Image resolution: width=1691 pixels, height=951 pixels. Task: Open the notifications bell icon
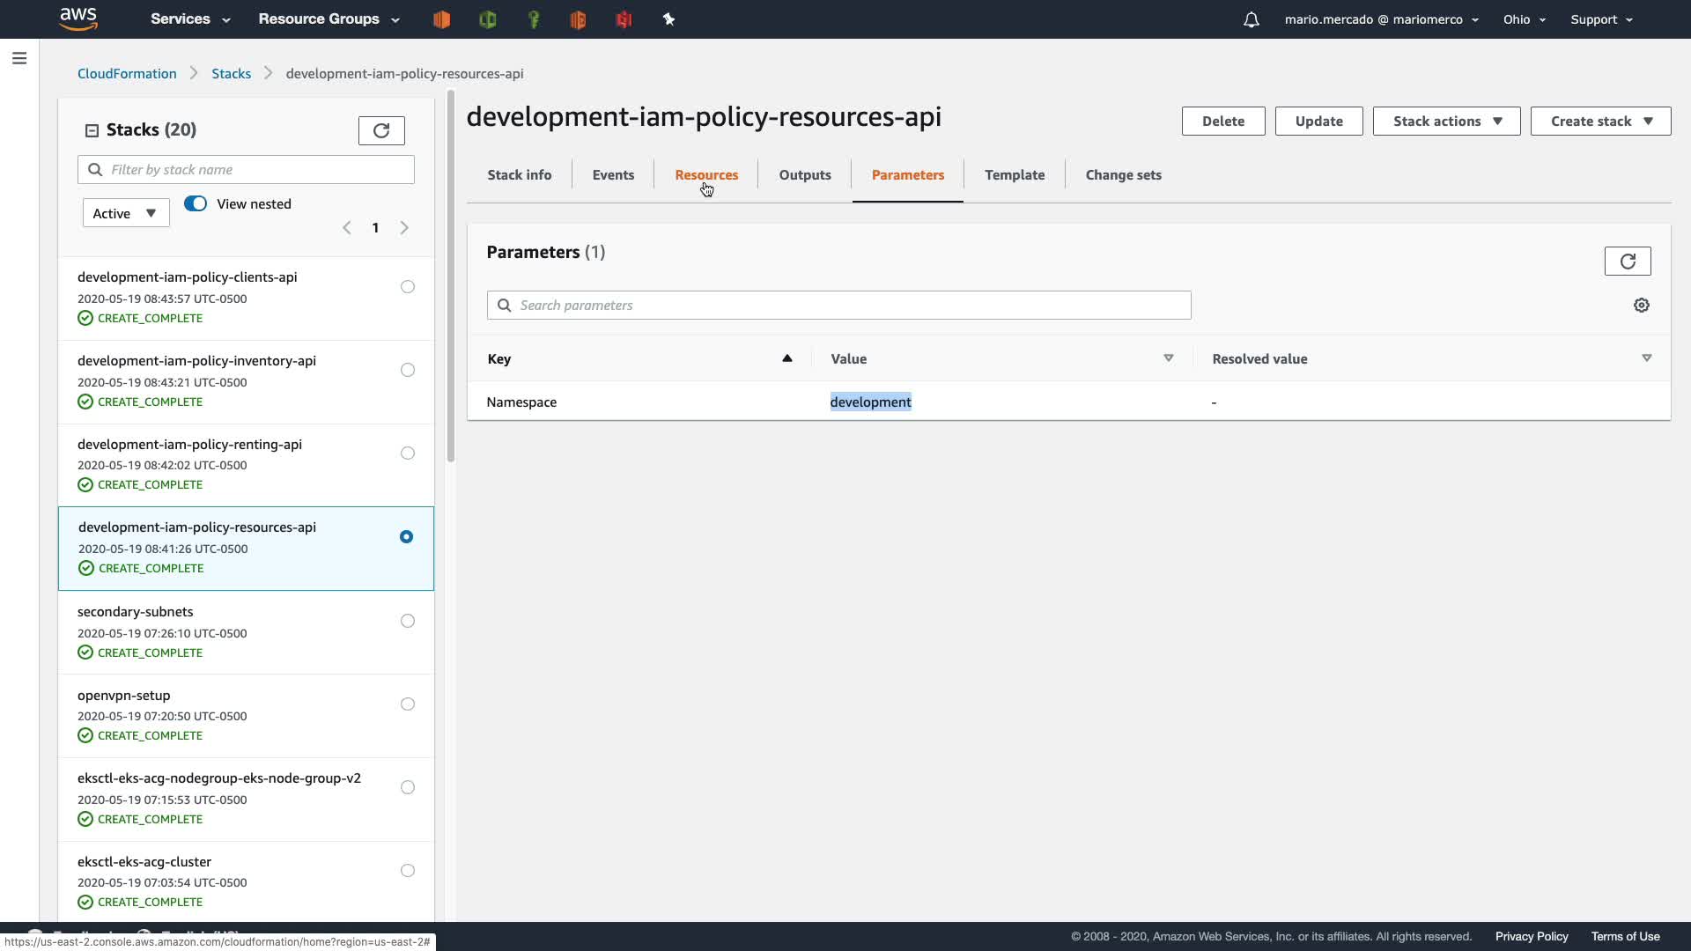(x=1251, y=19)
